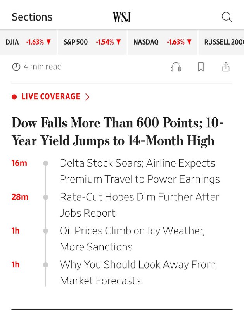Go to WSJ home via logo

click(122, 17)
